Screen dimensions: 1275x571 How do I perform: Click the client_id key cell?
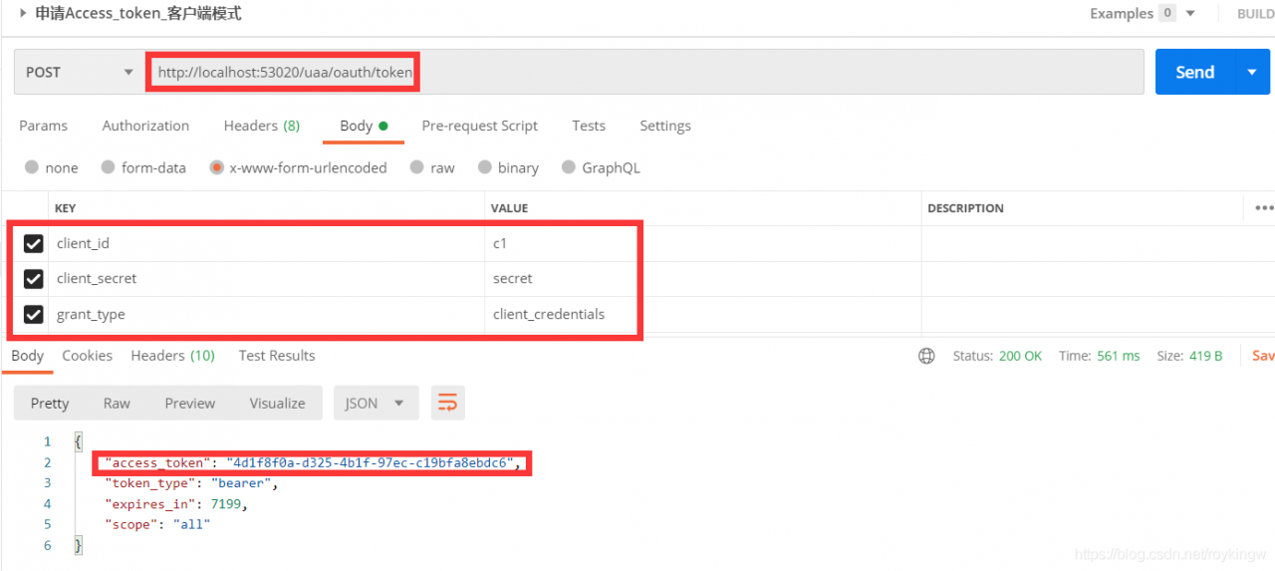(x=266, y=243)
